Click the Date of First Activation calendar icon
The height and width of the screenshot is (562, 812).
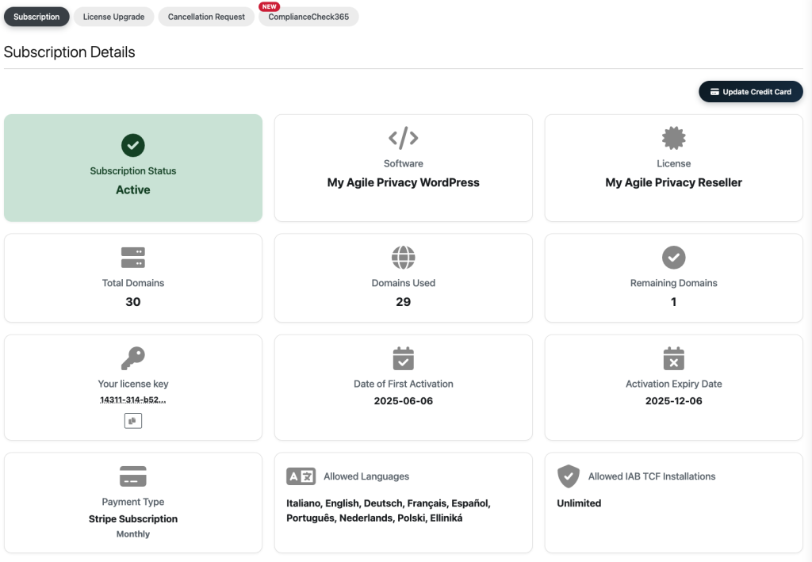point(403,358)
